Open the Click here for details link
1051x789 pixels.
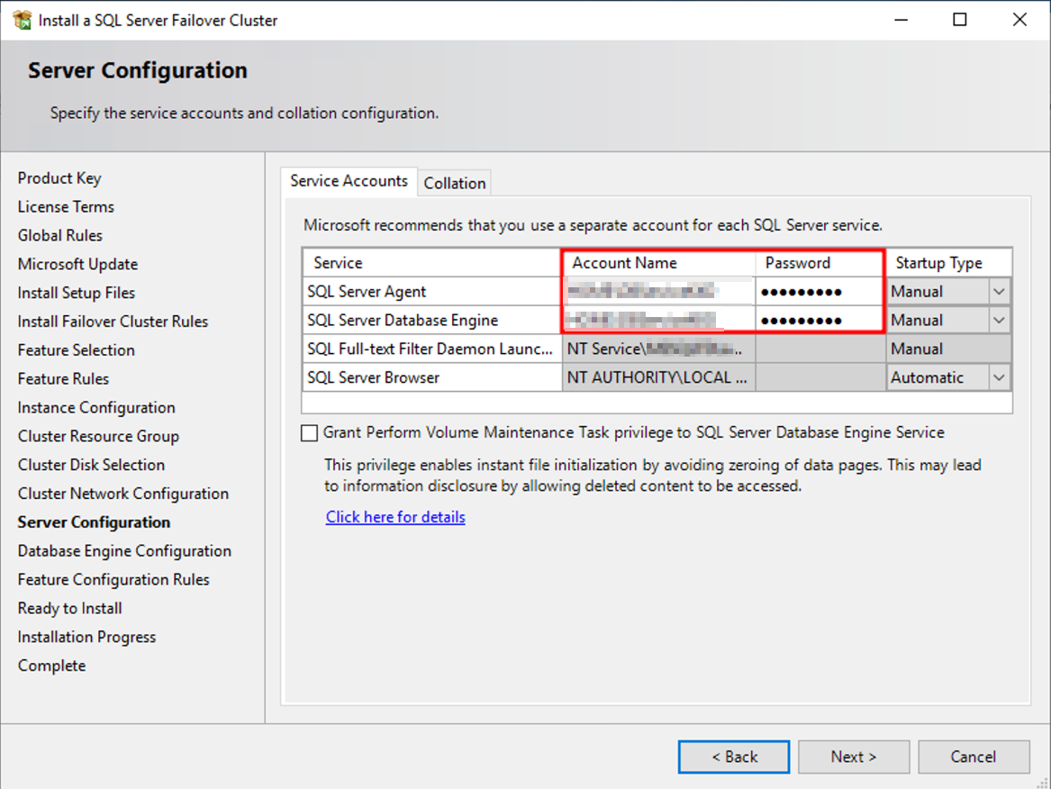[x=395, y=517]
